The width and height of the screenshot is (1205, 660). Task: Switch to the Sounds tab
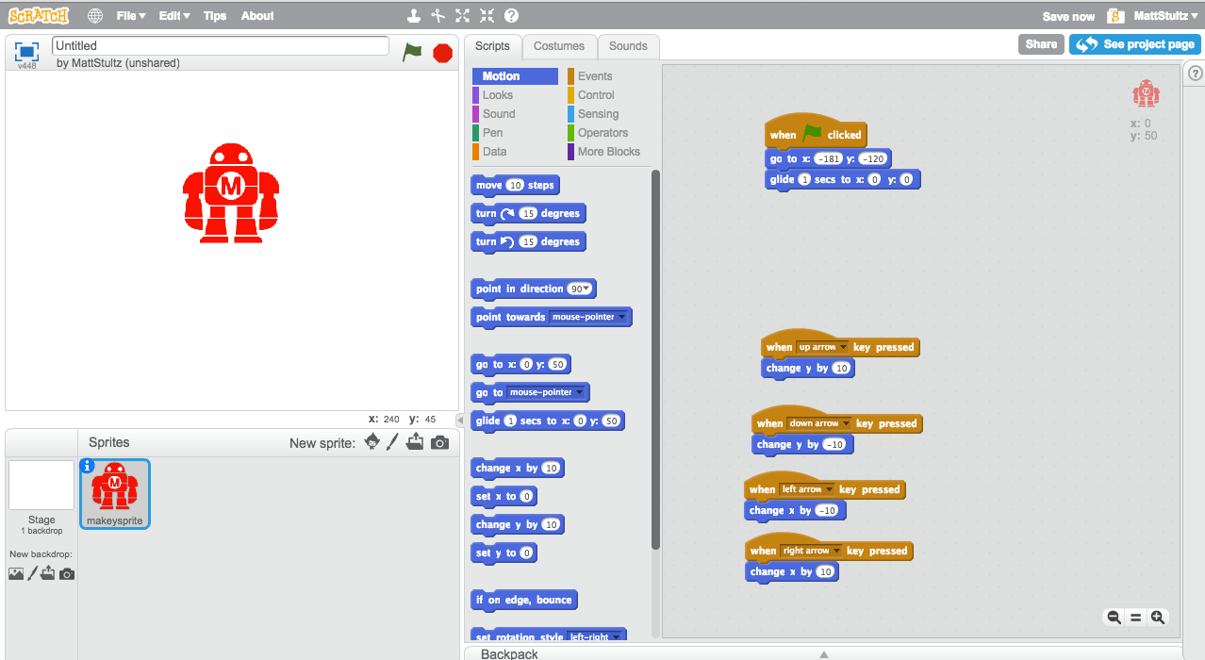tap(628, 46)
